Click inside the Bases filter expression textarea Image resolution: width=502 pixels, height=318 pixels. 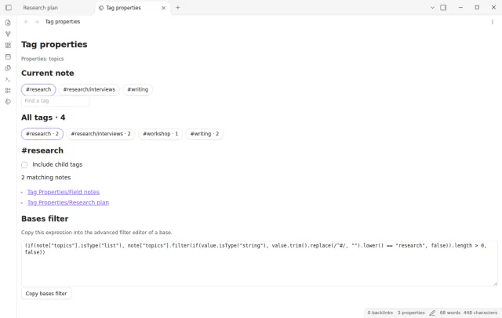tap(260, 264)
